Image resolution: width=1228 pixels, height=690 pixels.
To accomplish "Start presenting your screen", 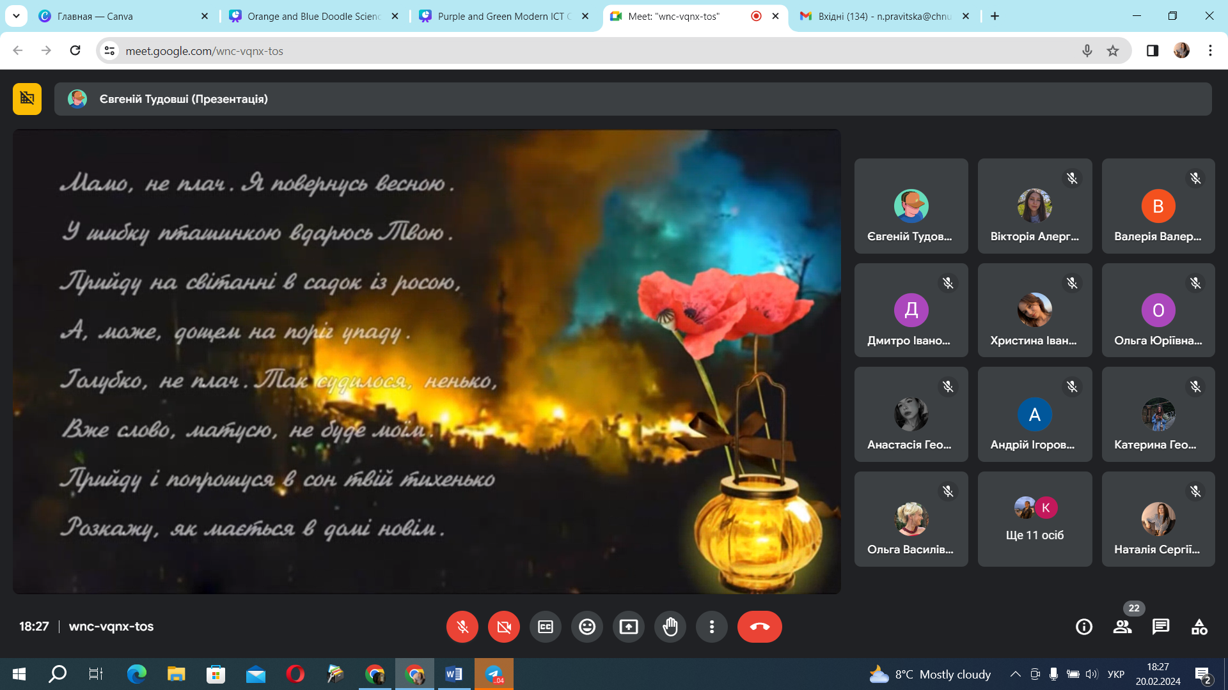I will coord(629,627).
